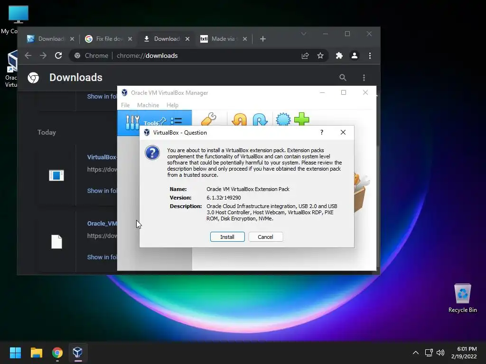Click the share page icon in address bar
Image resolution: width=486 pixels, height=364 pixels.
[305, 55]
